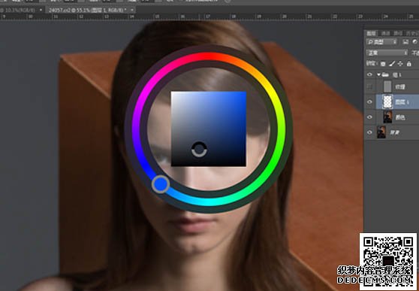Click the 图层 1 layer name
This screenshot has width=419, height=291.
point(402,102)
